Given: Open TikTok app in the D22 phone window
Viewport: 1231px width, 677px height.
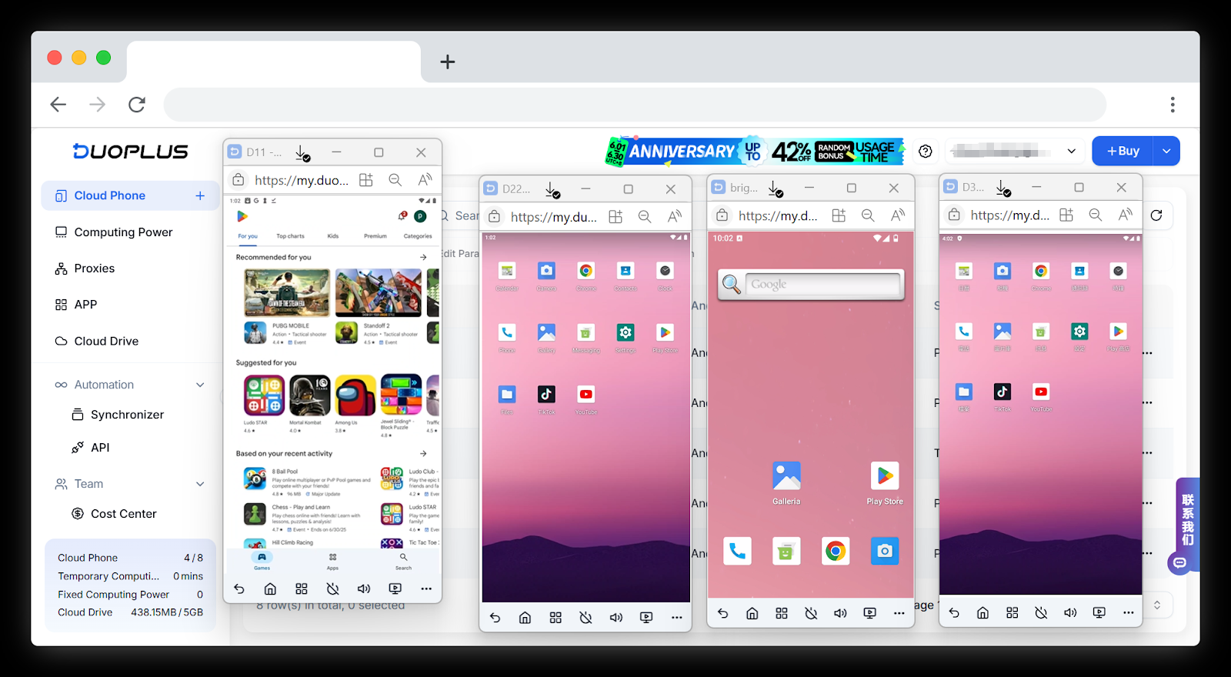Looking at the screenshot, I should (546, 395).
